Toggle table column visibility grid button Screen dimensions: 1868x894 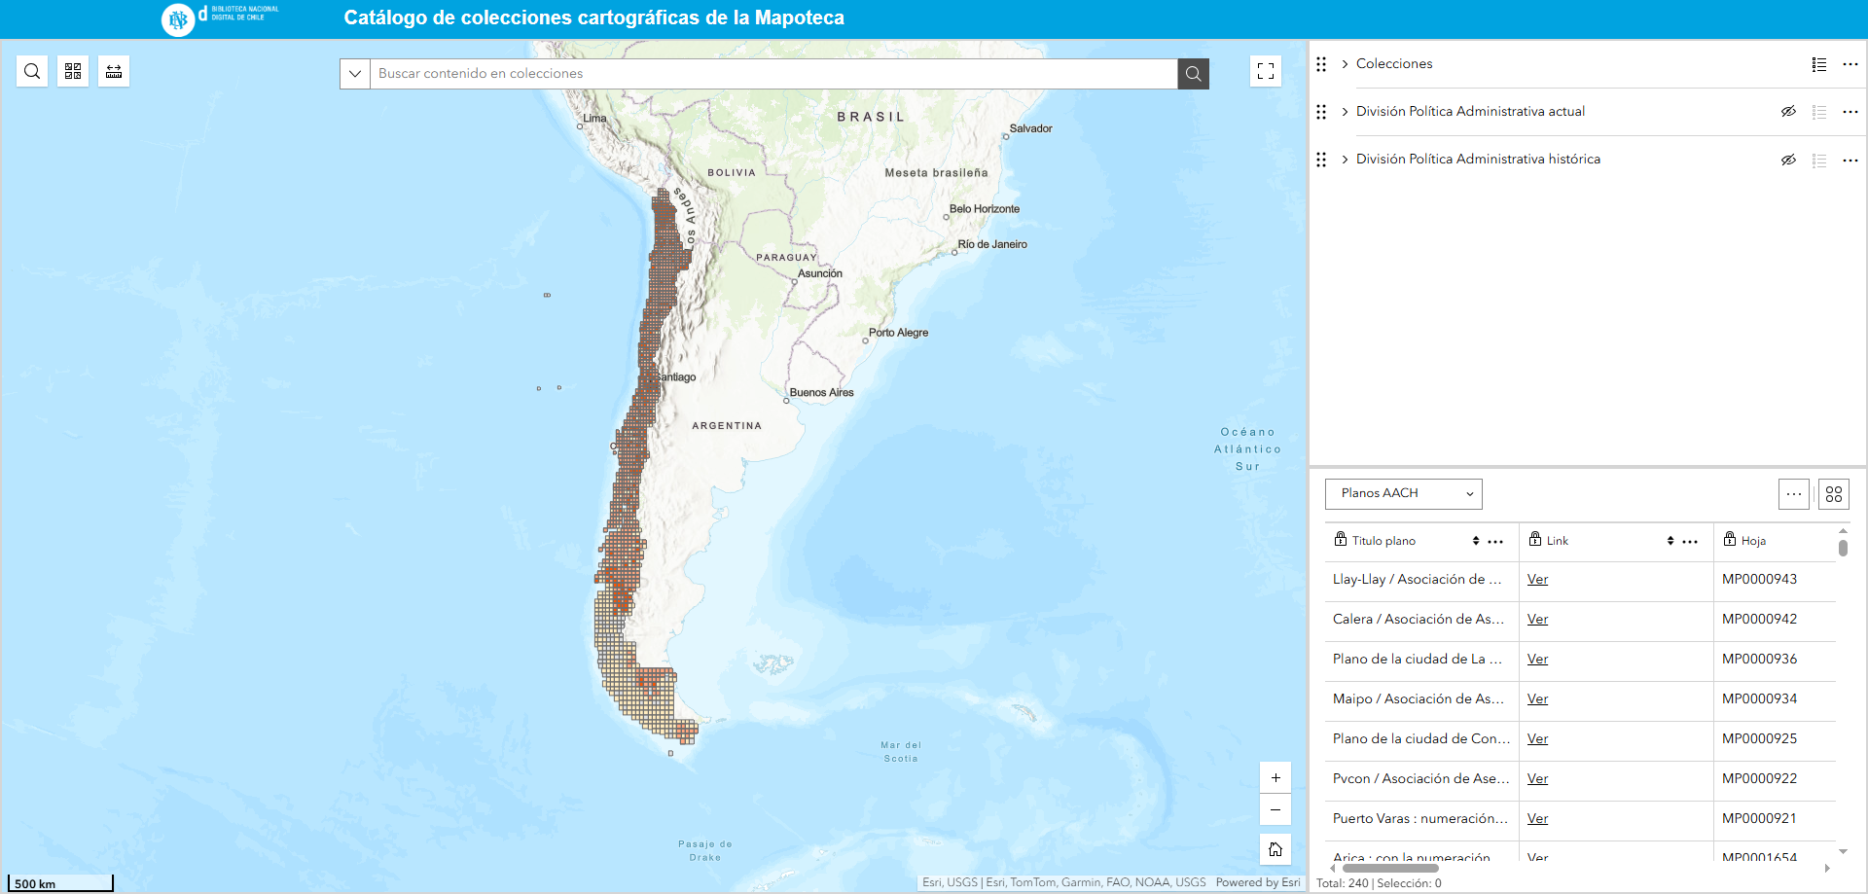tap(1833, 494)
